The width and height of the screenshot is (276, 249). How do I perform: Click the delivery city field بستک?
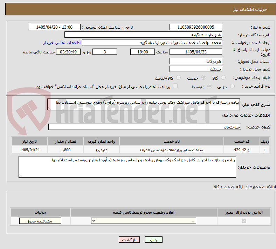195,69
